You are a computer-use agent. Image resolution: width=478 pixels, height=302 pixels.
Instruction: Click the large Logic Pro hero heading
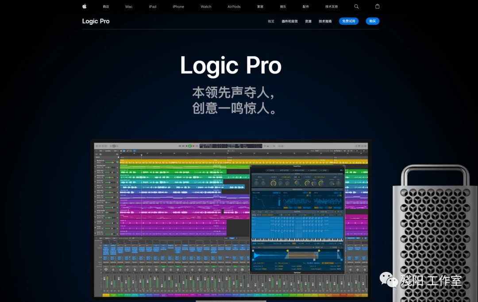[231, 66]
